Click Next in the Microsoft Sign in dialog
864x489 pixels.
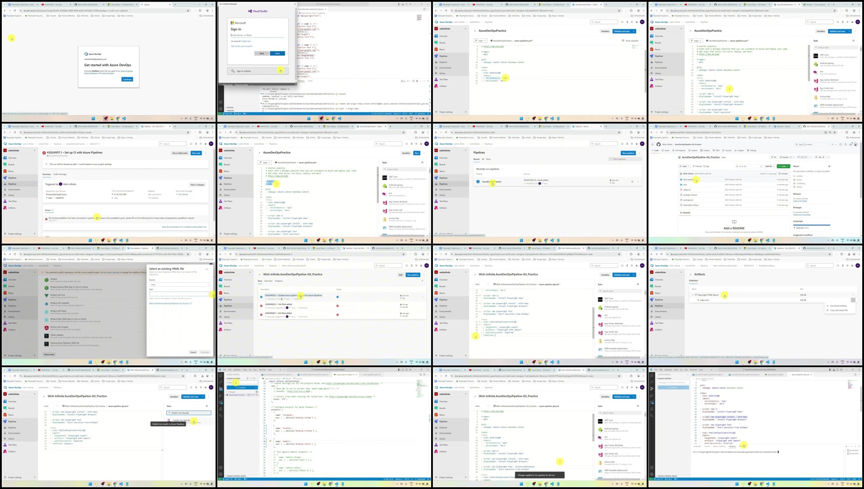[x=277, y=53]
